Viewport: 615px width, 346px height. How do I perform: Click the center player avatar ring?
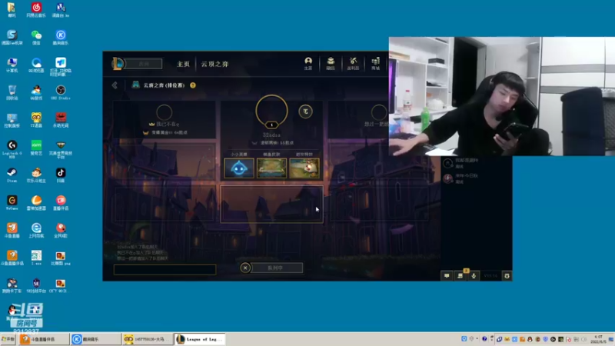coord(271,111)
